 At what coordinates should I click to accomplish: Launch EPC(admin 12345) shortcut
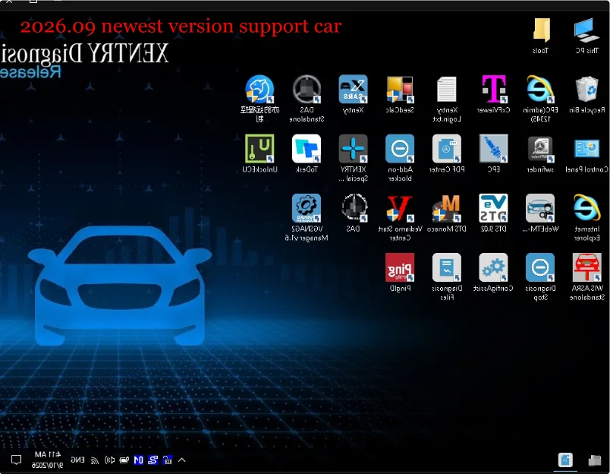540,99
